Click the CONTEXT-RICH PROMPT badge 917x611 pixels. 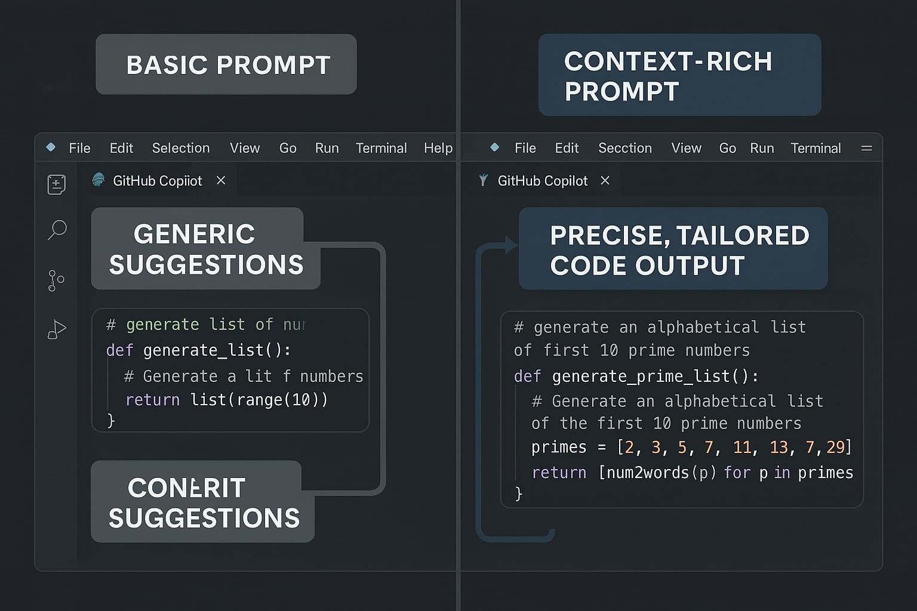[x=679, y=75]
